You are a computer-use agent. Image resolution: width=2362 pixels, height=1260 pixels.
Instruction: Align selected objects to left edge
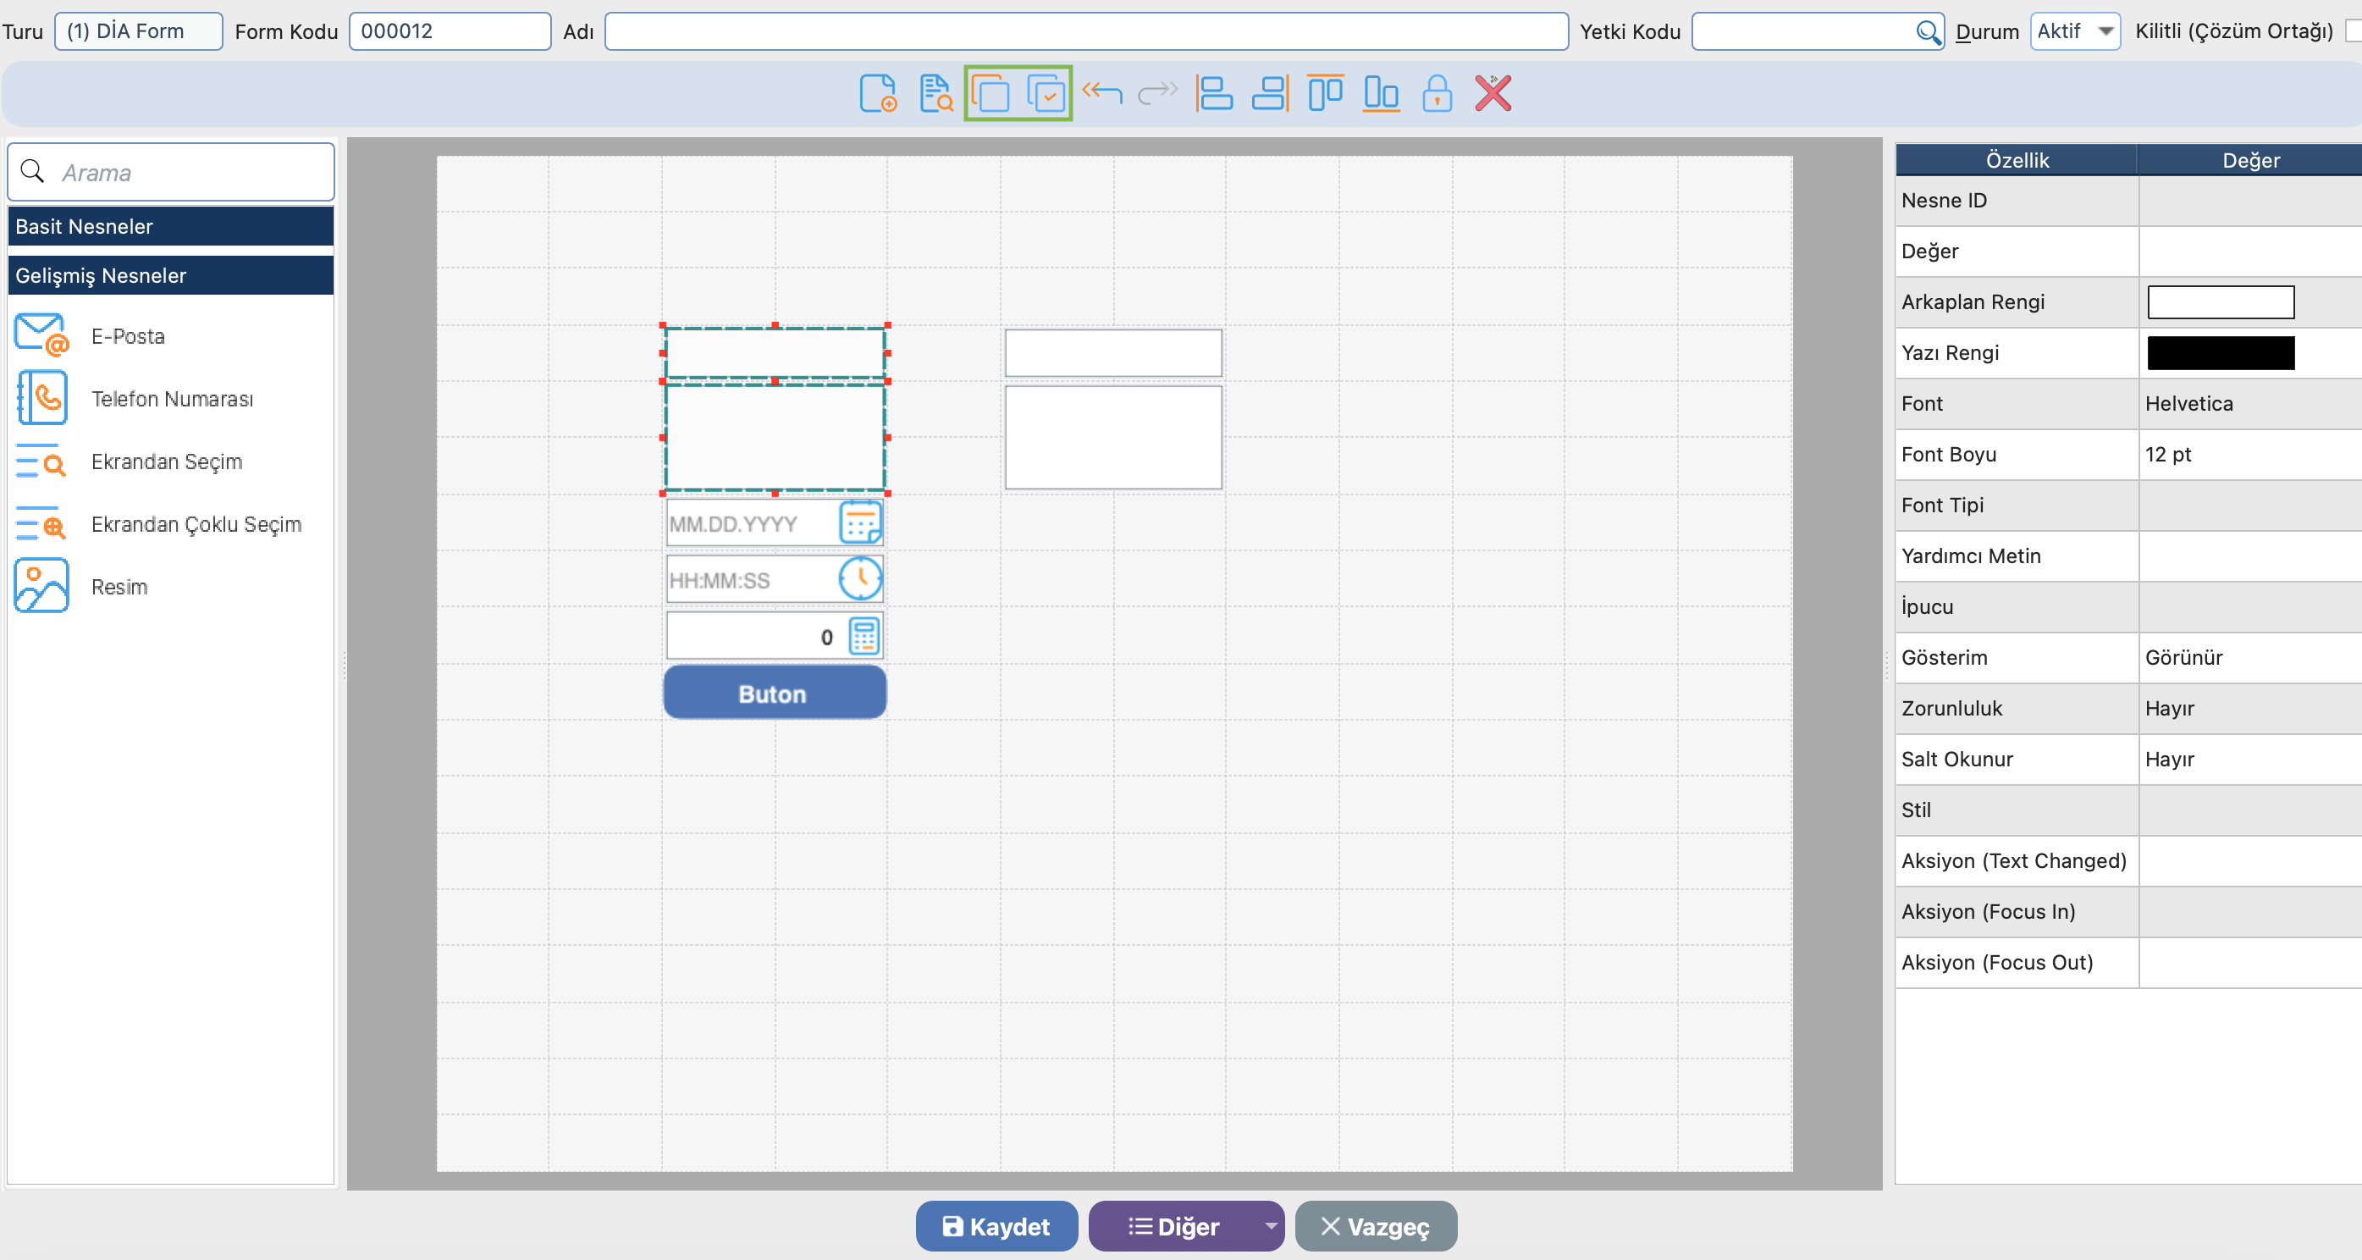click(1214, 93)
